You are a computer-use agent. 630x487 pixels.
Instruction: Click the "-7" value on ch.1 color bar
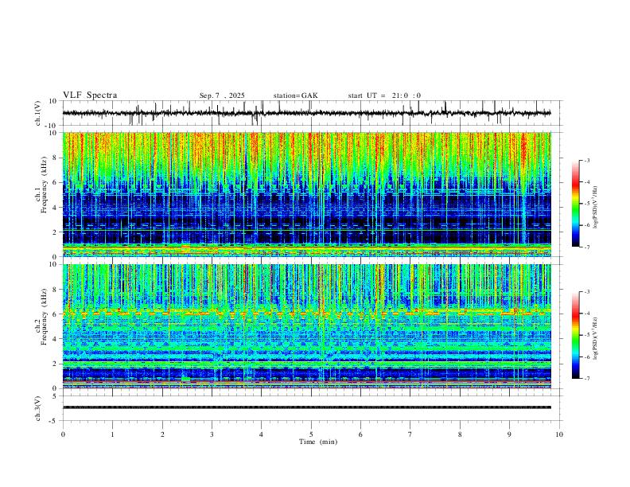(586, 247)
